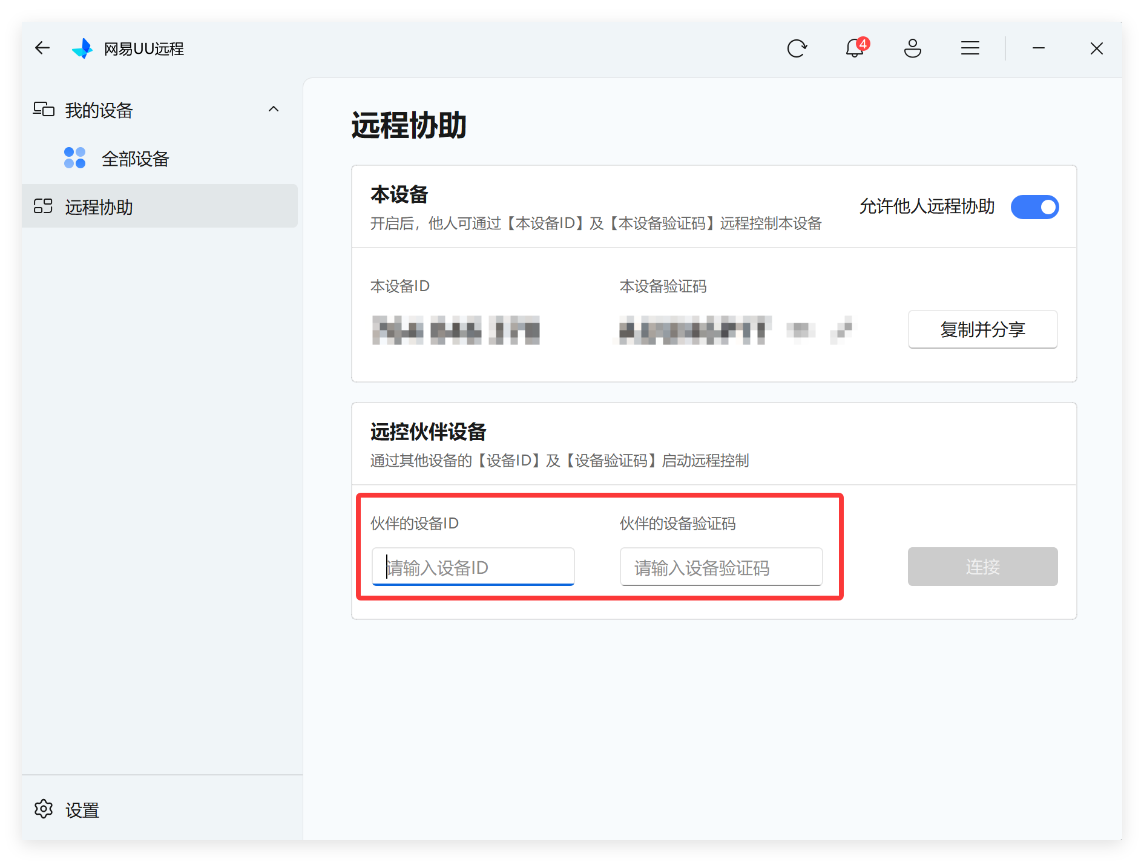The image size is (1144, 862).
Task: Click the 允许他人远程协助 label text
Action: (927, 206)
